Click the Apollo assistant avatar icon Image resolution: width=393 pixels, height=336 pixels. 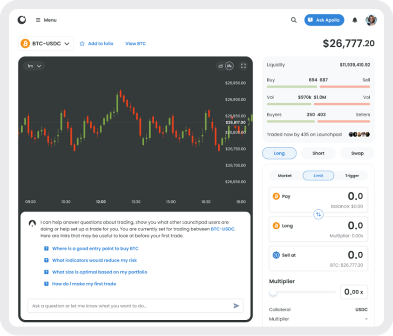[x=32, y=223]
